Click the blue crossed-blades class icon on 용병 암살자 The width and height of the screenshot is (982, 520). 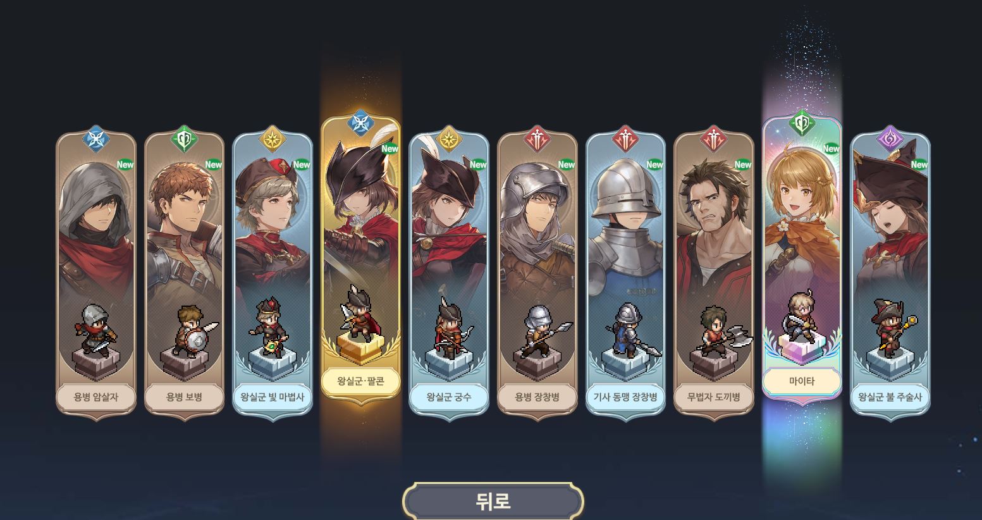pyautogui.click(x=95, y=140)
